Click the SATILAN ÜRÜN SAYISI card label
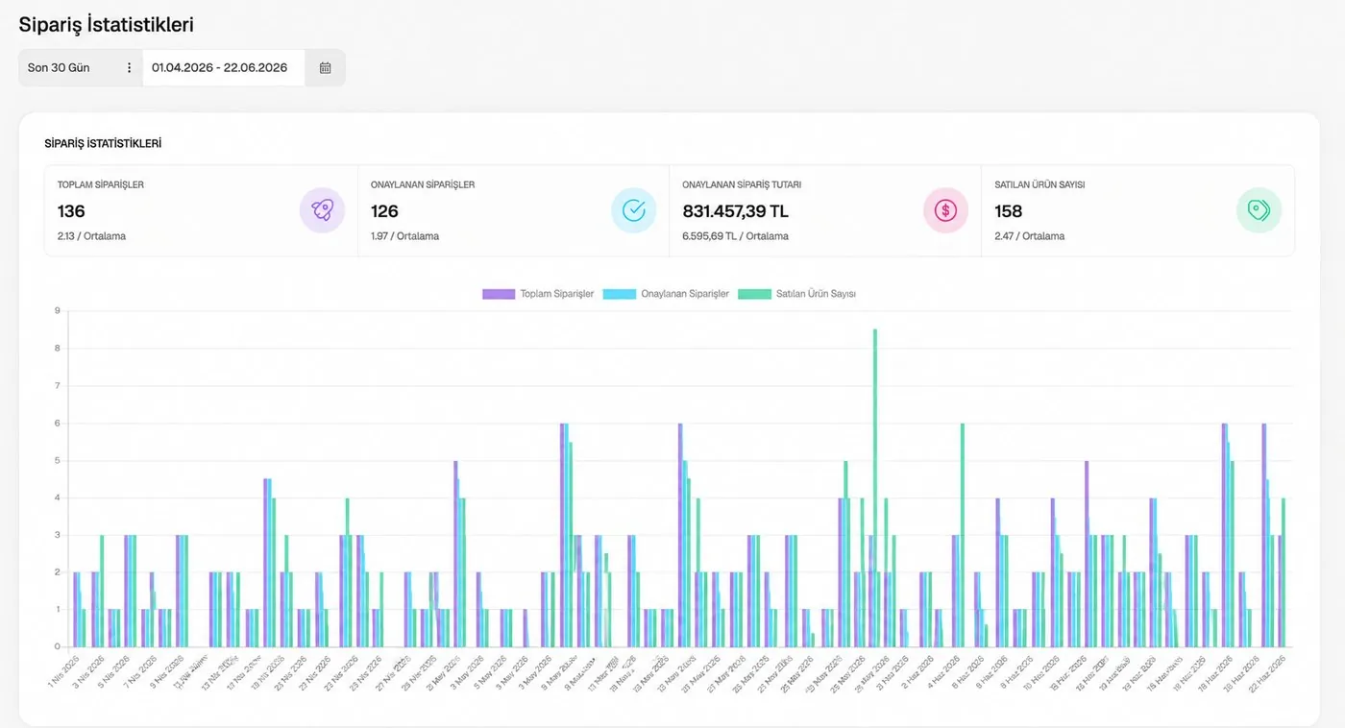 (x=1039, y=184)
